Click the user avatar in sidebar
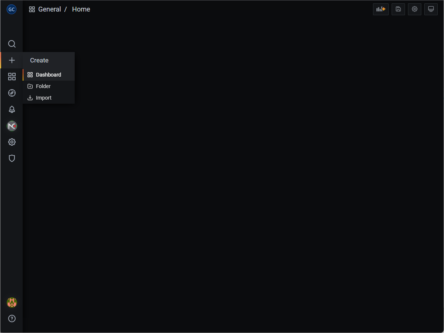 (12, 303)
